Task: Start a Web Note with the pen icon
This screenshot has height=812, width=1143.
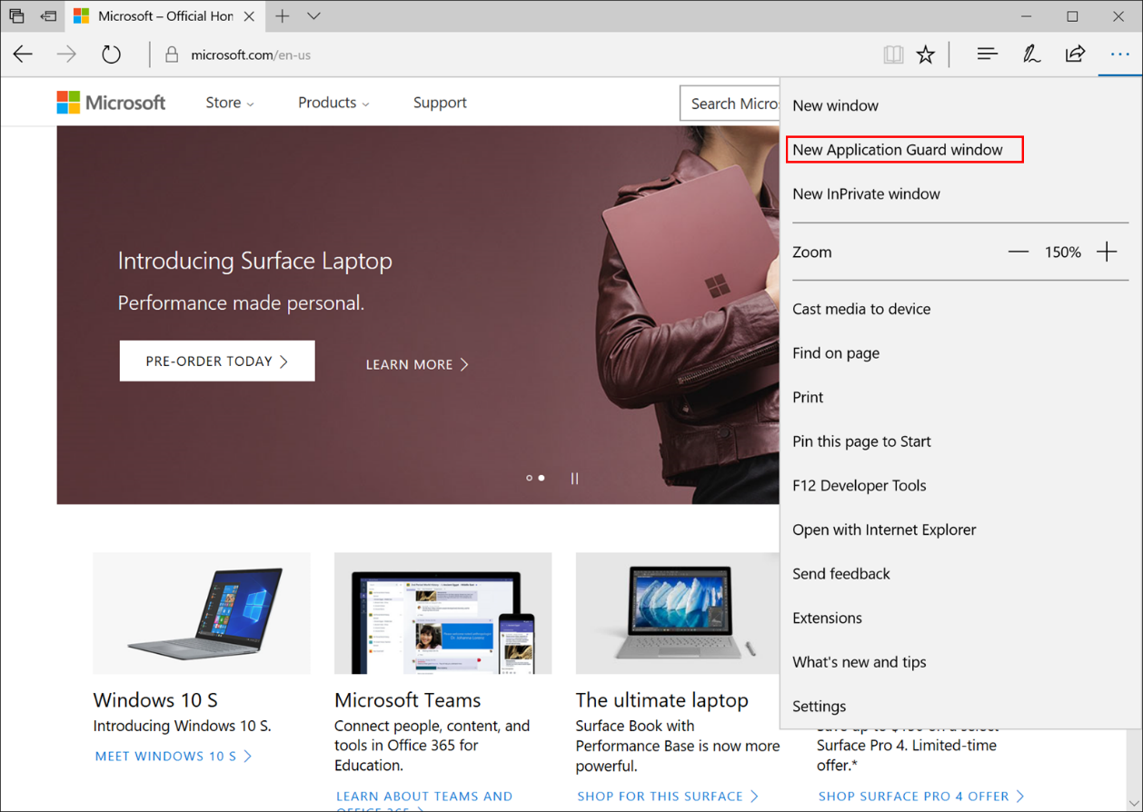Action: pyautogui.click(x=1031, y=54)
